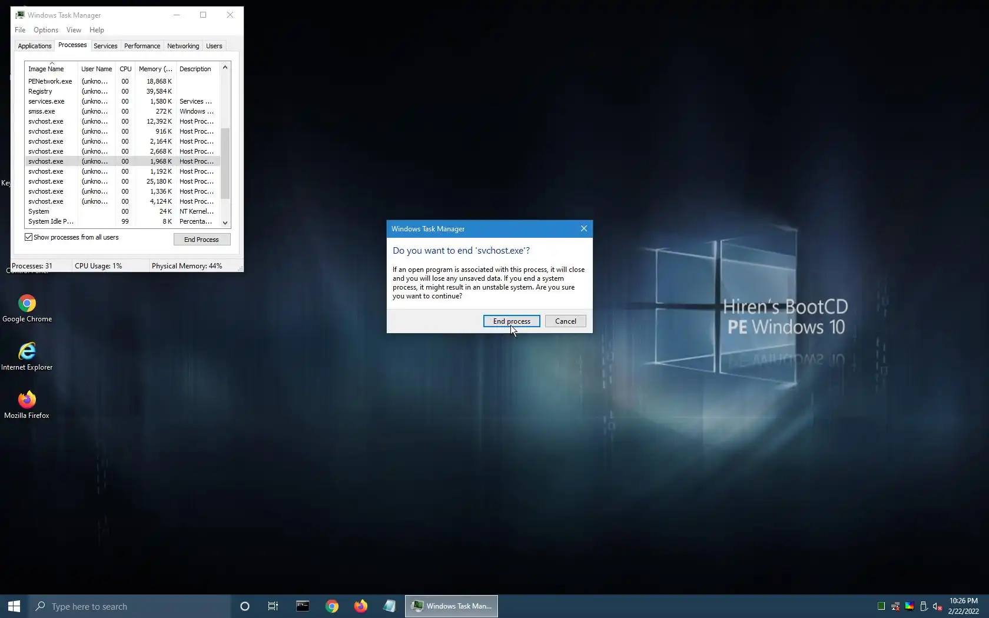The height and width of the screenshot is (618, 989).
Task: Open the Help menu
Action: (x=97, y=30)
